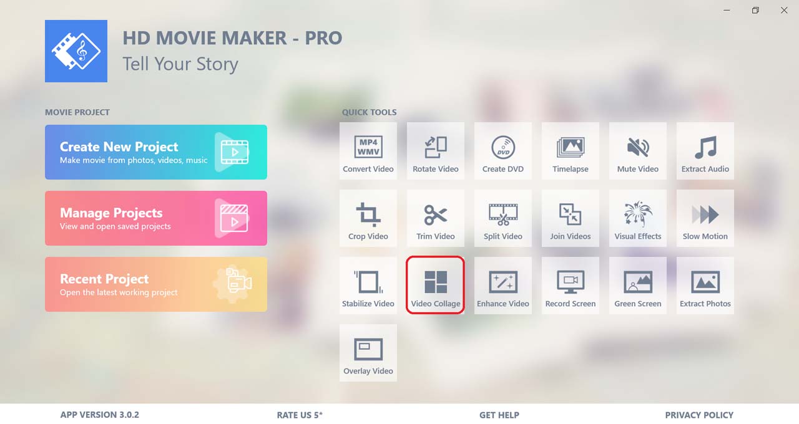Open the Green Screen tool
The image size is (799, 424).
point(638,286)
